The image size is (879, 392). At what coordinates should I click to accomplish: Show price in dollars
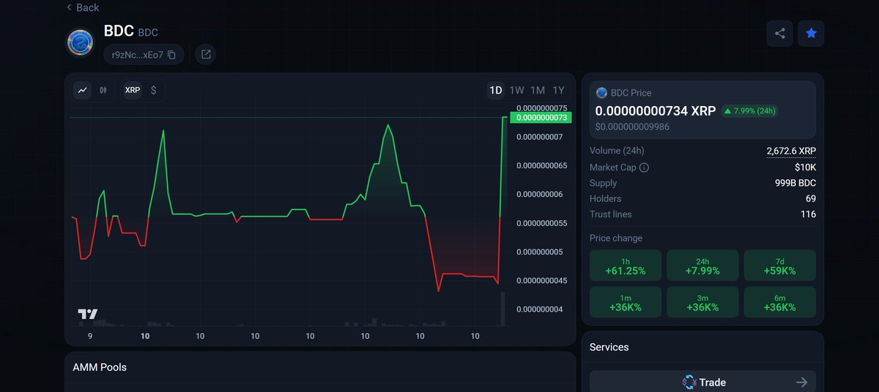click(154, 90)
